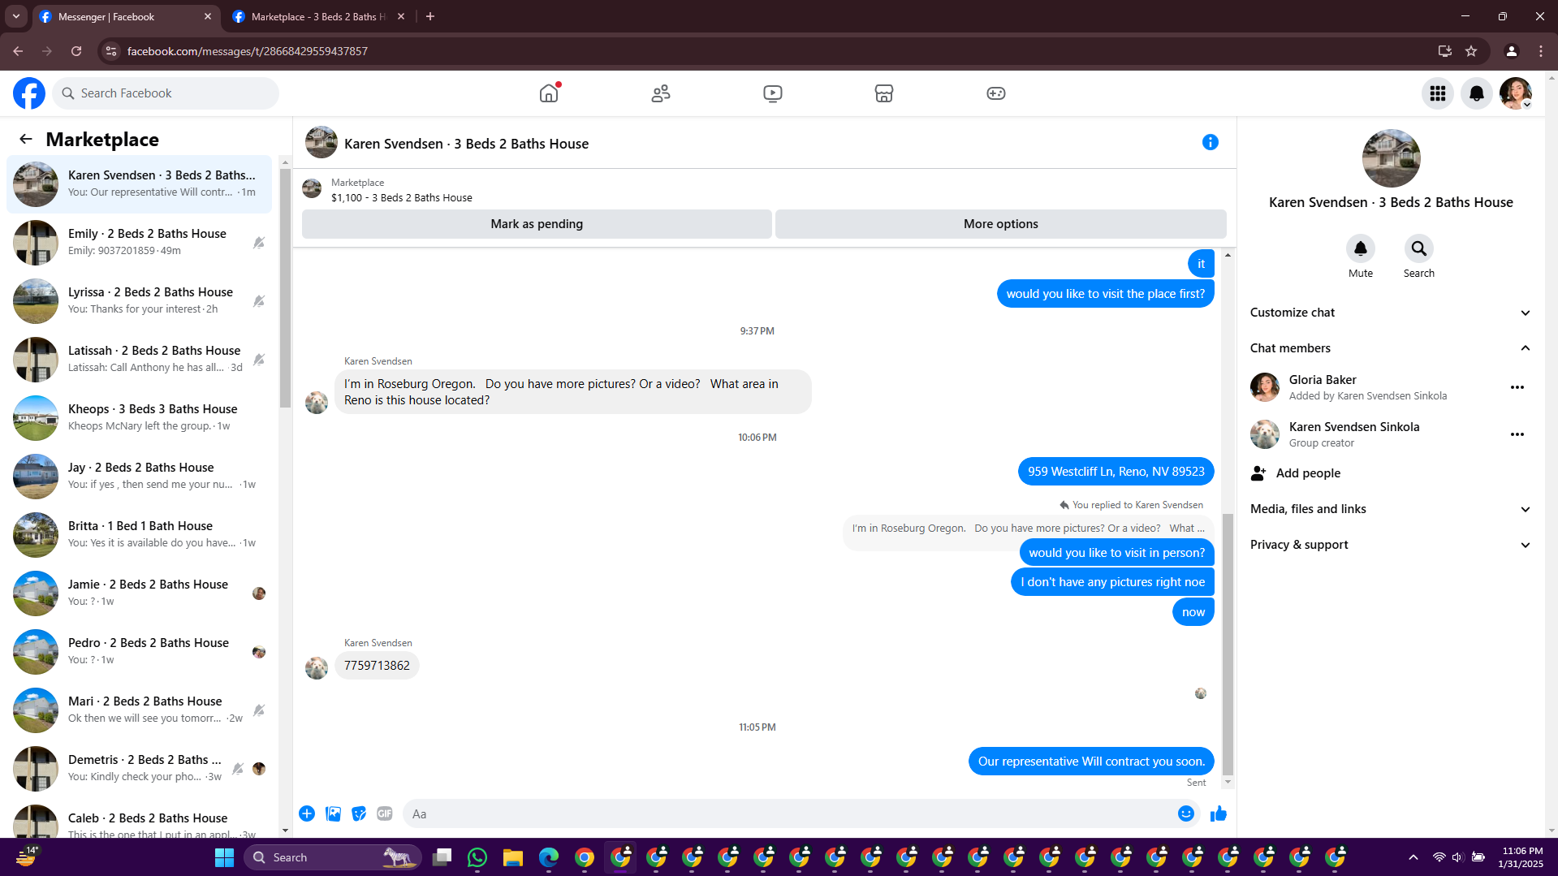The height and width of the screenshot is (876, 1558).
Task: Go back from Marketplace chats
Action: [x=26, y=139]
